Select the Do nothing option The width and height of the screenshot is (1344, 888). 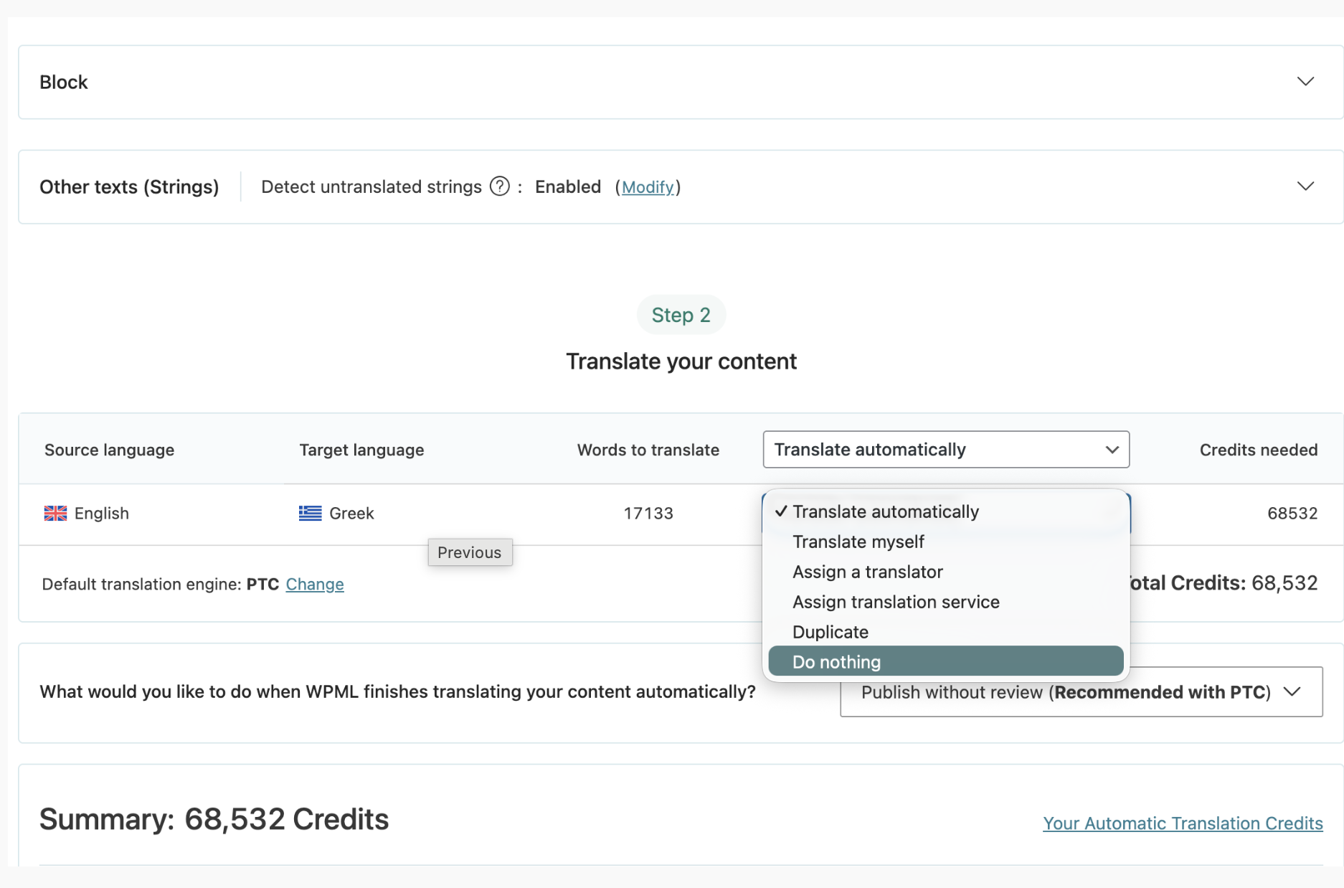pos(836,662)
